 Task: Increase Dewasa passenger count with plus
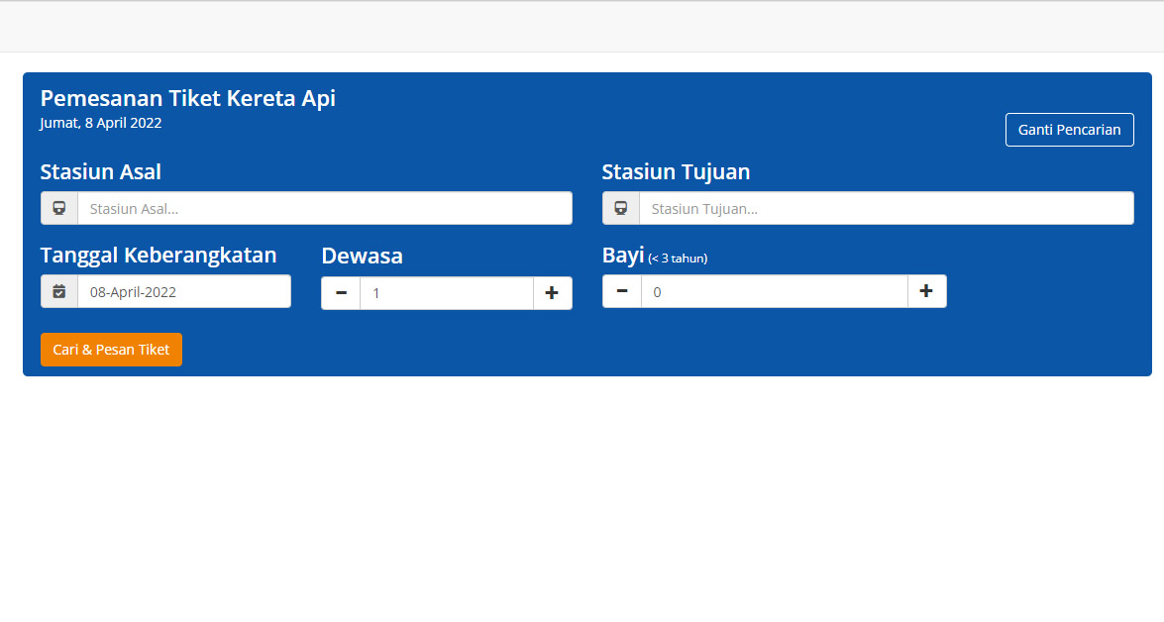point(552,293)
